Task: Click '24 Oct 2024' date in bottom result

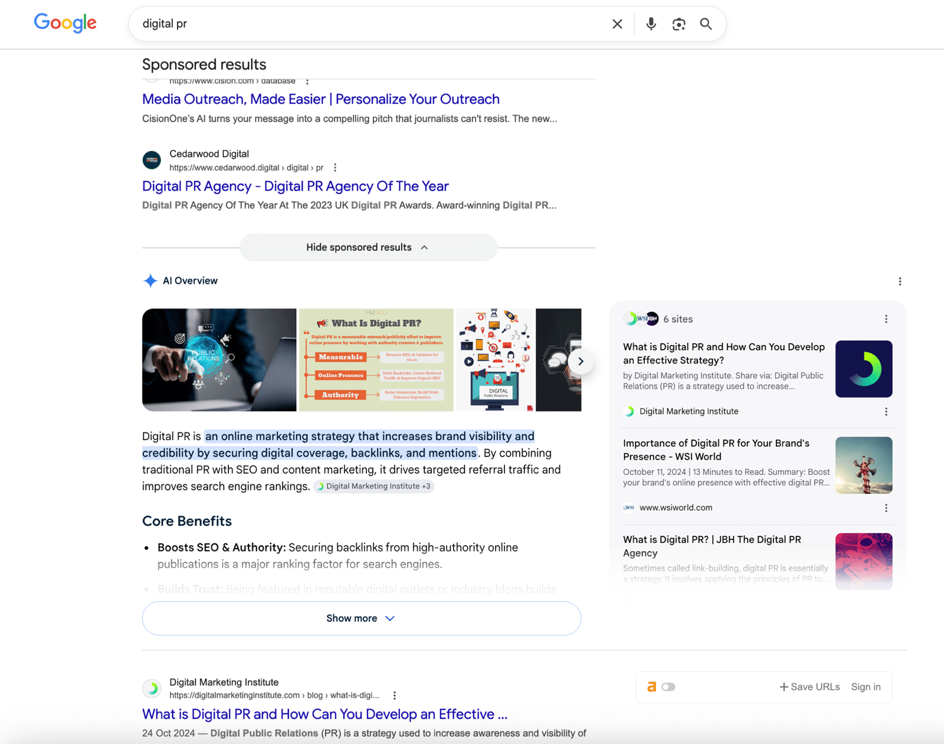Action: [x=168, y=733]
